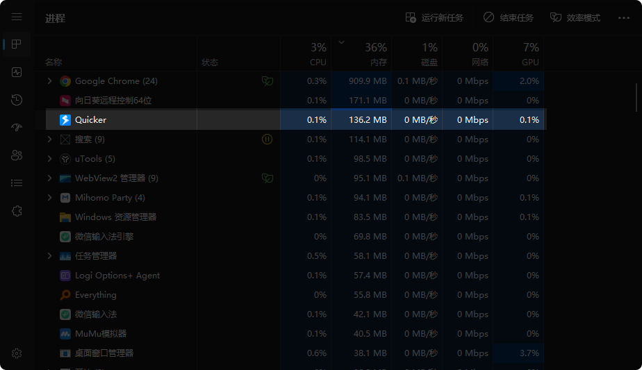Open Task Manager settings gear
The image size is (642, 370).
click(17, 353)
